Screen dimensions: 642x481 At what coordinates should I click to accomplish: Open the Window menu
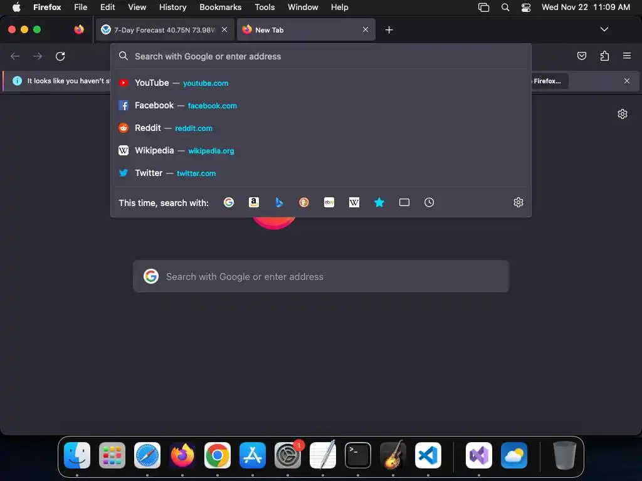303,7
